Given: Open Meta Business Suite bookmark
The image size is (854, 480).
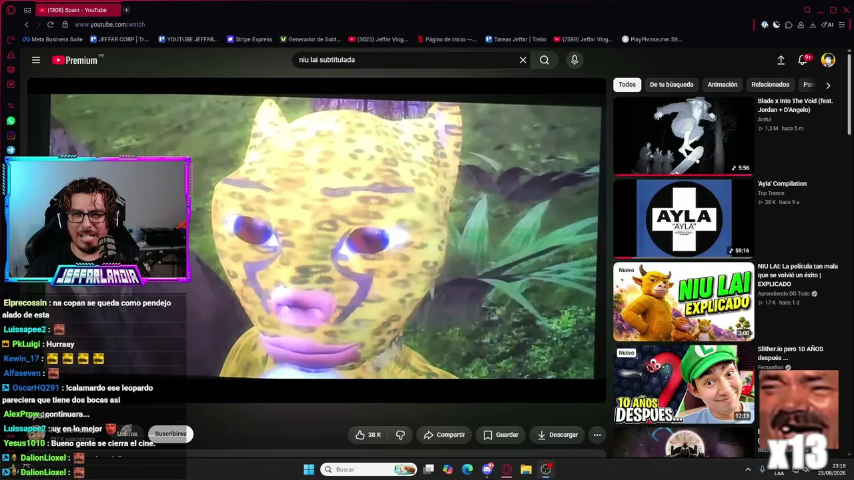Looking at the screenshot, I should click(53, 39).
